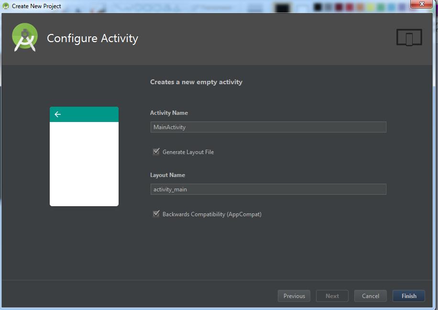438x310 pixels.
Task: Cancel the new project wizard
Action: (371, 296)
